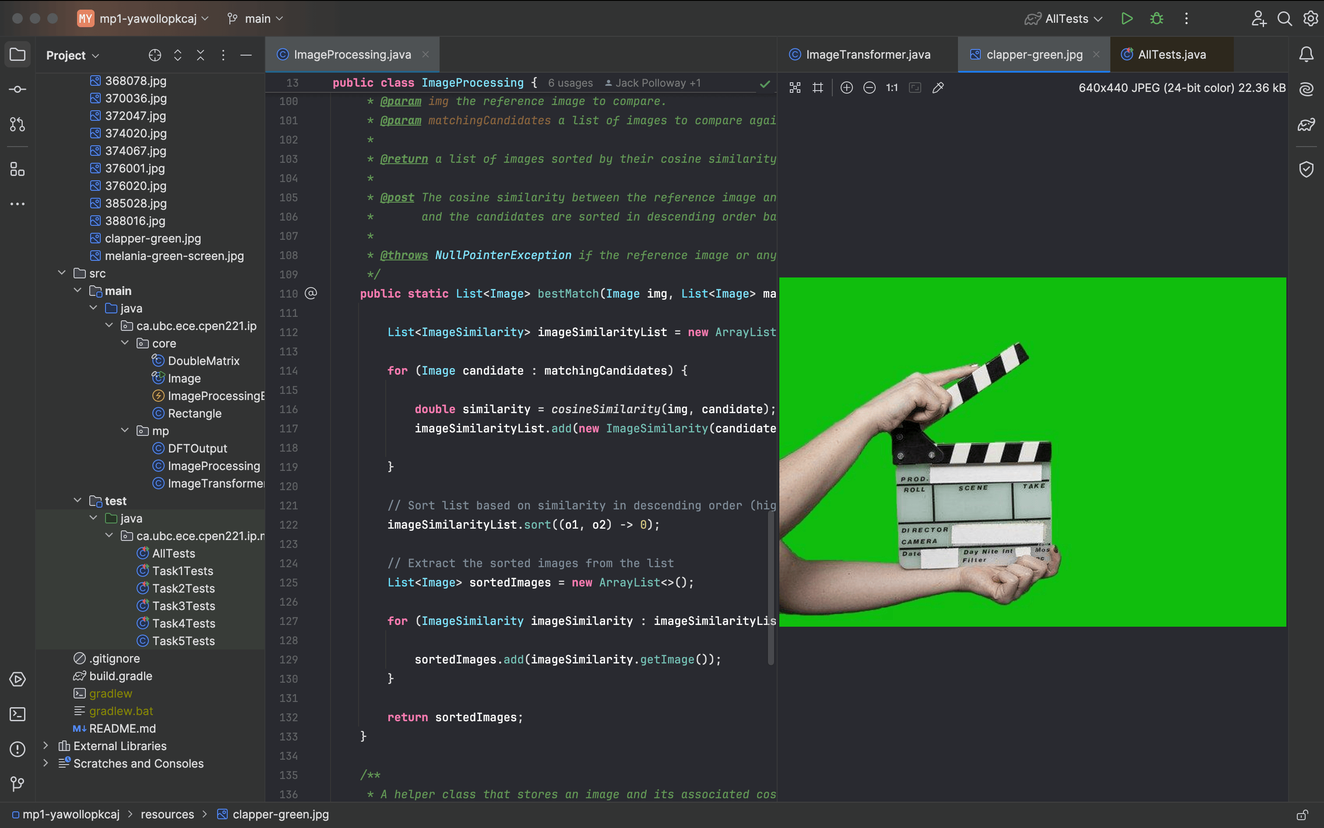Click the editor vertical scrollbar thumb
Image resolution: width=1324 pixels, height=828 pixels.
771,588
